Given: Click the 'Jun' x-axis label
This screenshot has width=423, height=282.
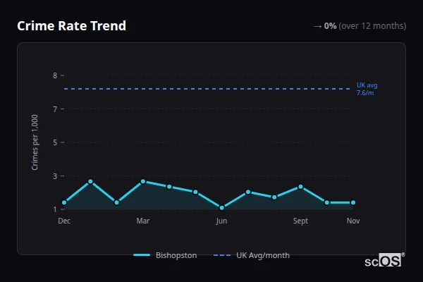Looking at the screenshot, I should [221, 221].
